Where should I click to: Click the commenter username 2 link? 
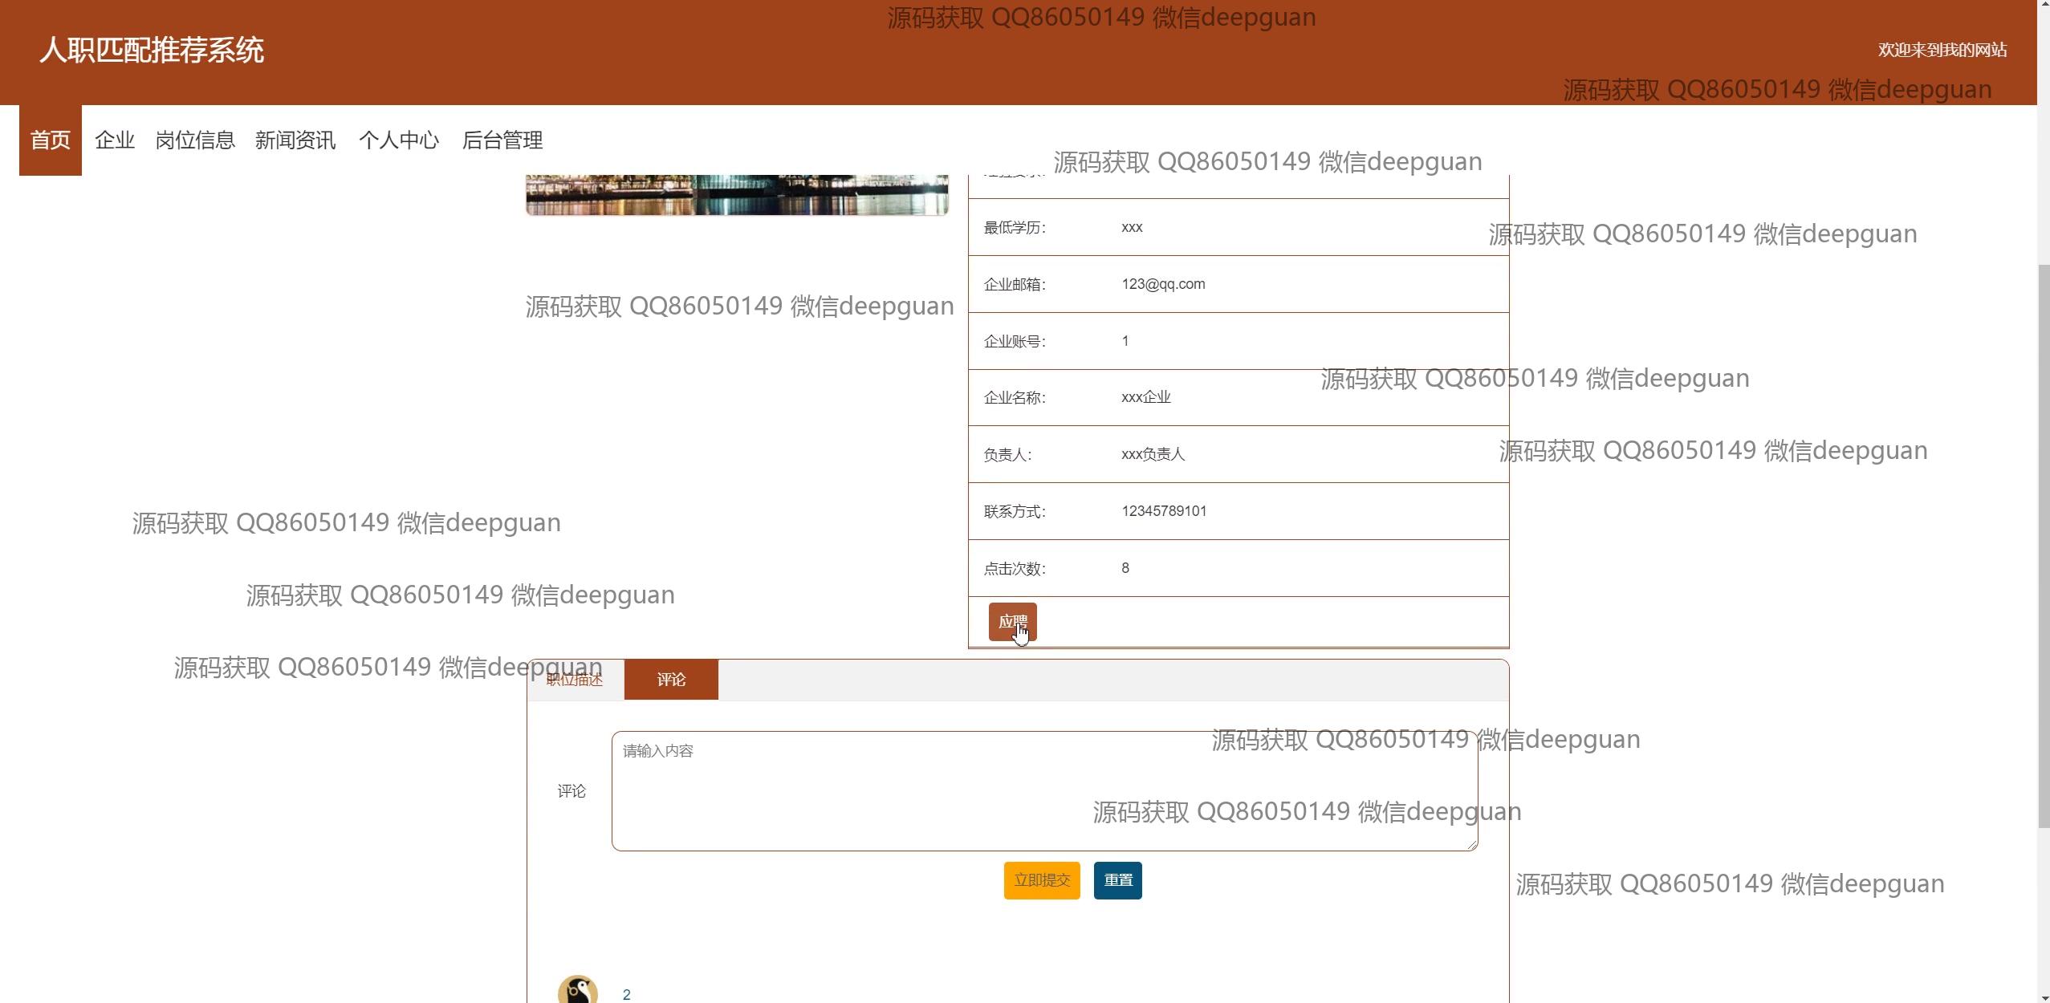tap(627, 995)
